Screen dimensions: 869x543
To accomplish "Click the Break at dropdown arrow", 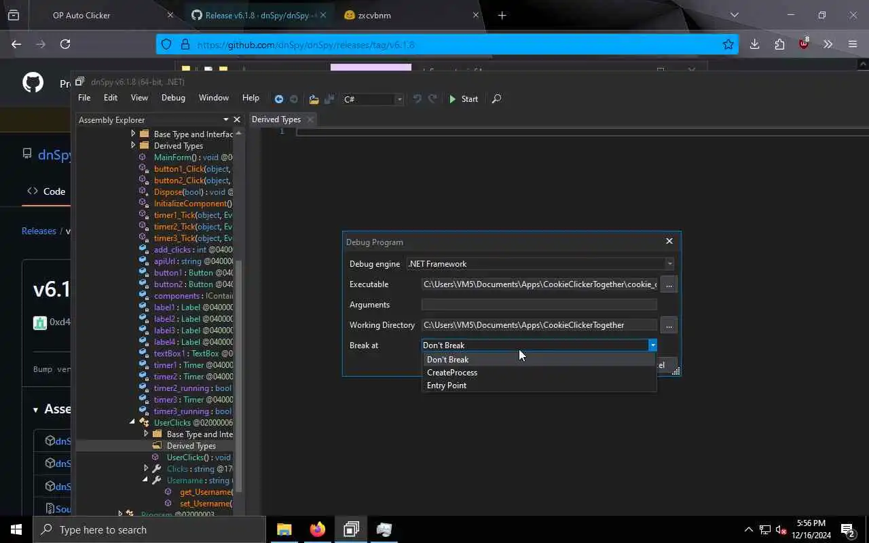I will (652, 345).
